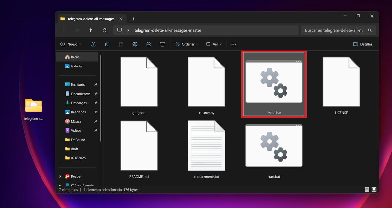Switch to details list view in status bar
The width and height of the screenshot is (392, 208).
(367, 190)
